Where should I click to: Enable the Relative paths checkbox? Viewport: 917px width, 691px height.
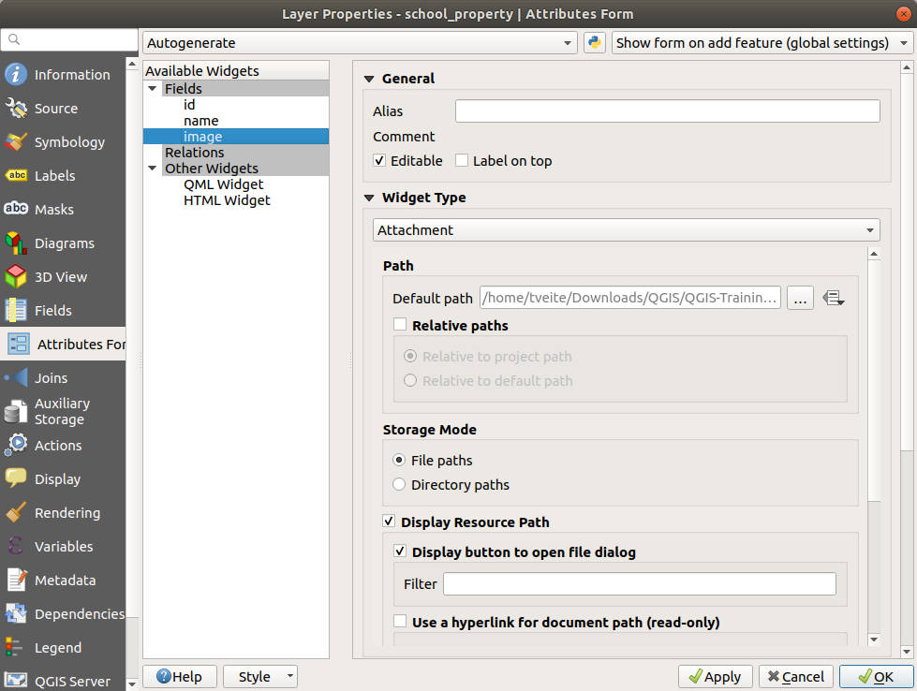click(400, 326)
